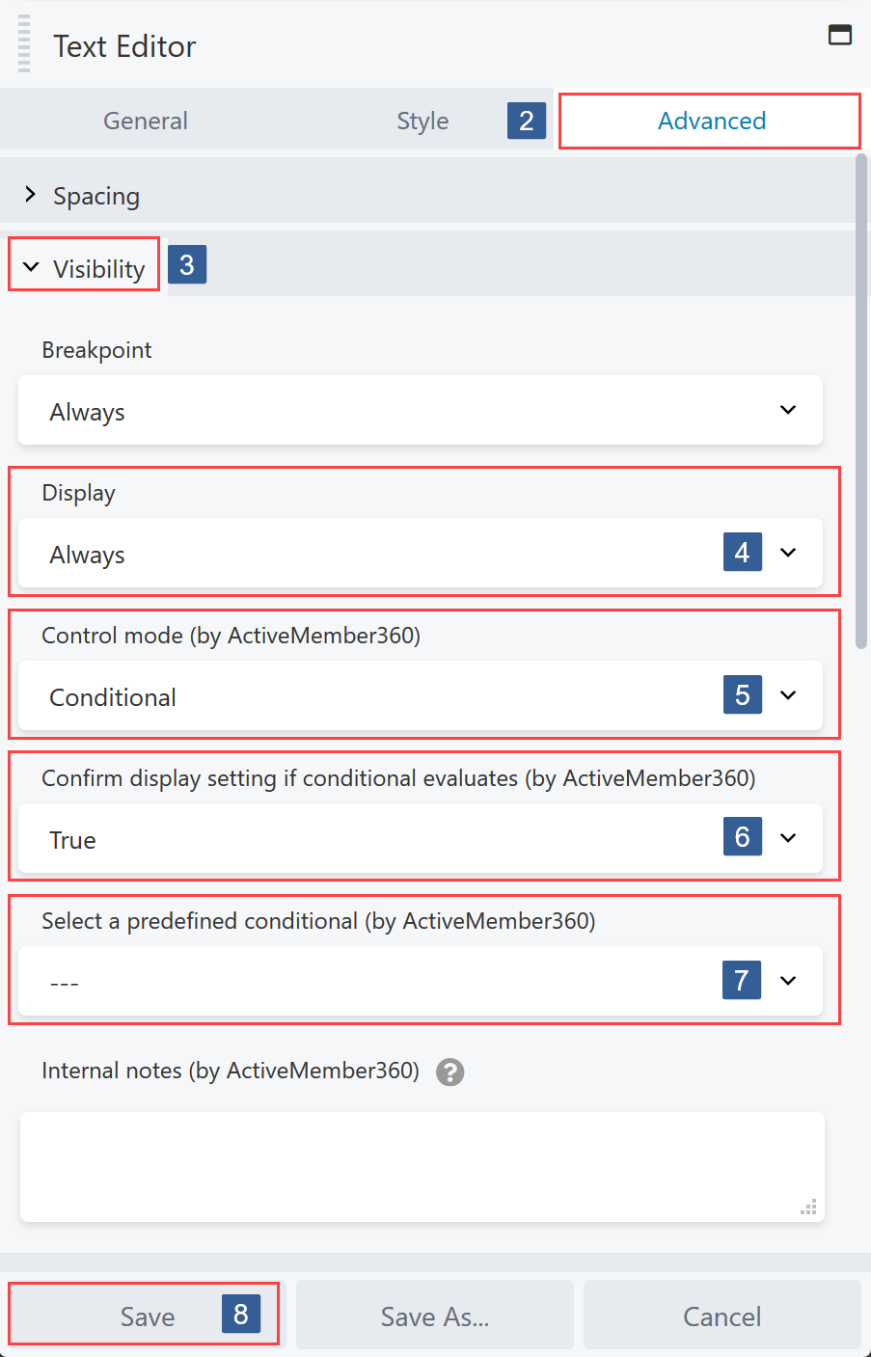
Task: Grab the panel drag handle icon
Action: click(x=23, y=43)
